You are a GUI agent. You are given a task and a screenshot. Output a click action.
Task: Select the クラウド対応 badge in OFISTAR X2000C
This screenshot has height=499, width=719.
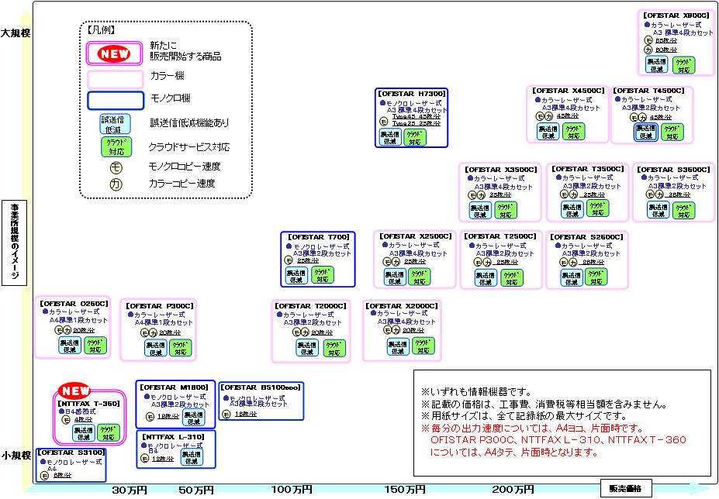(x=423, y=346)
